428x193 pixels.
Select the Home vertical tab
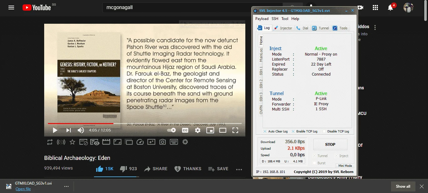[x=260, y=40]
